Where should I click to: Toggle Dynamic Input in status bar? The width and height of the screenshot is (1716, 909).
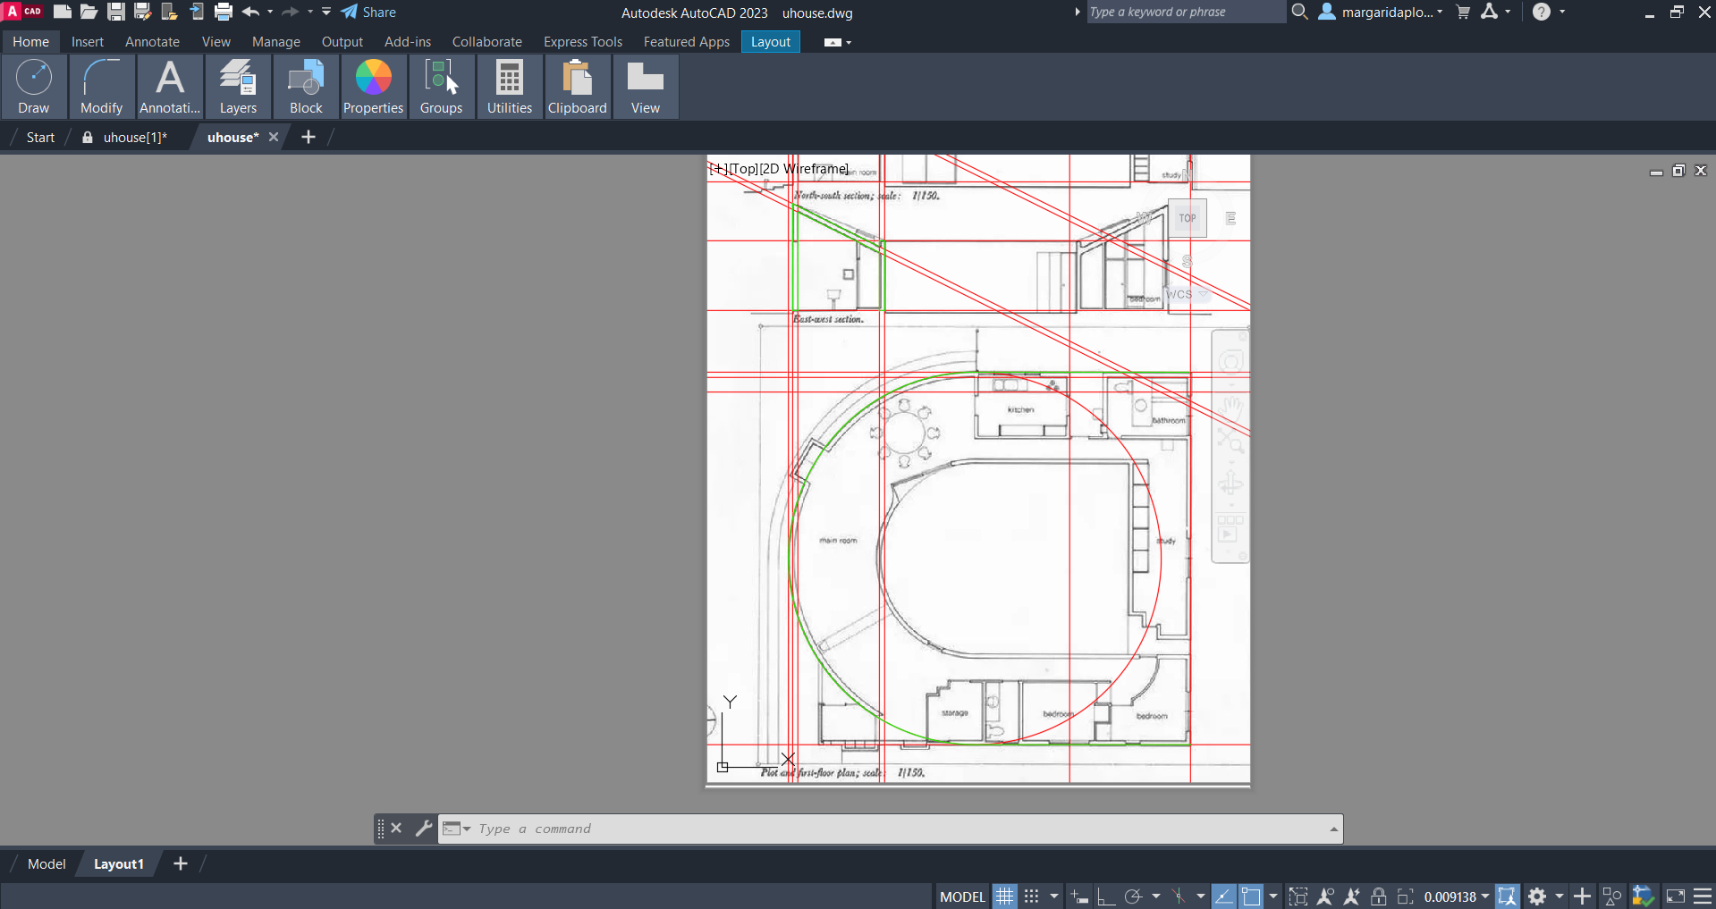[x=1079, y=896]
